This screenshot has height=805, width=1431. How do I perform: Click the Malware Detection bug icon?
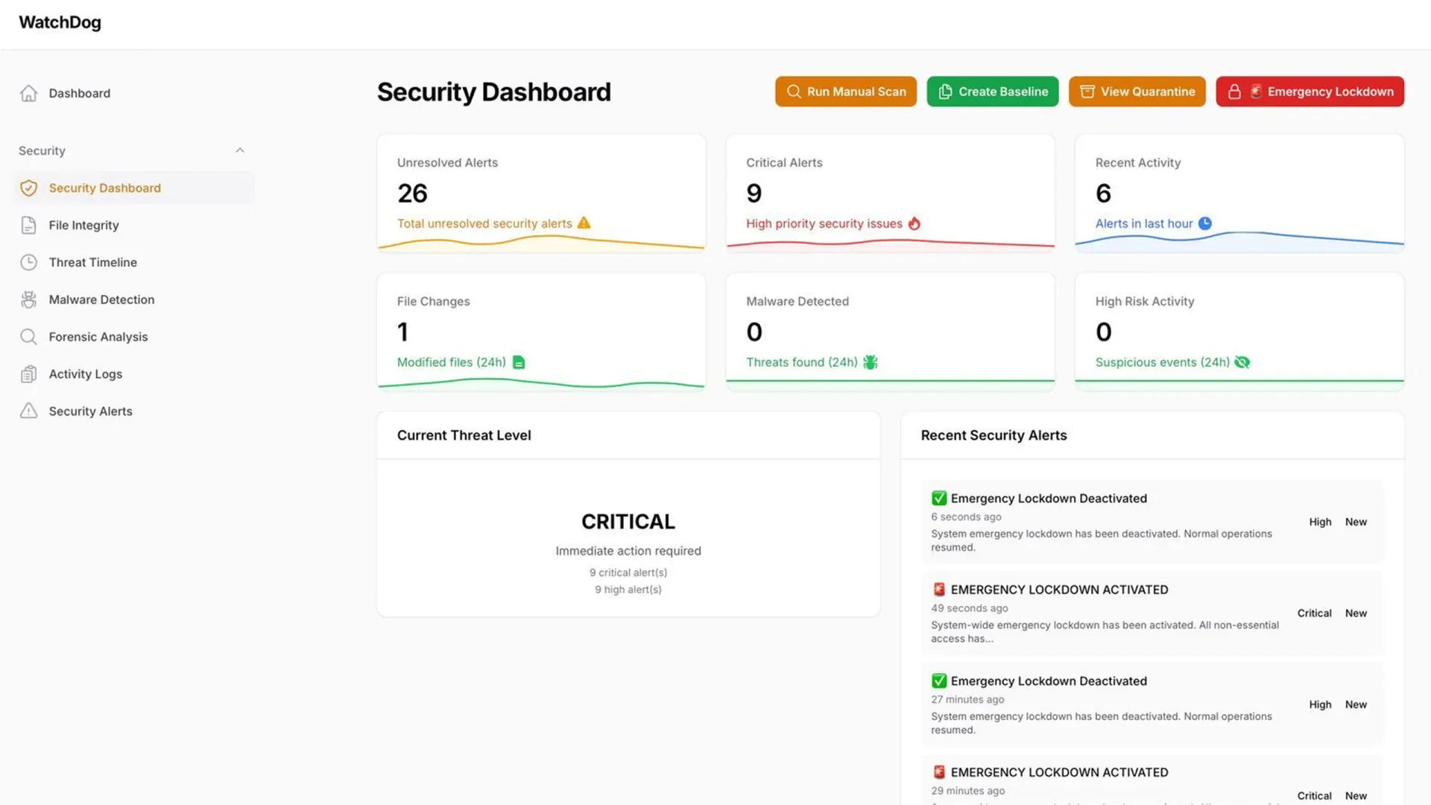pyautogui.click(x=28, y=300)
